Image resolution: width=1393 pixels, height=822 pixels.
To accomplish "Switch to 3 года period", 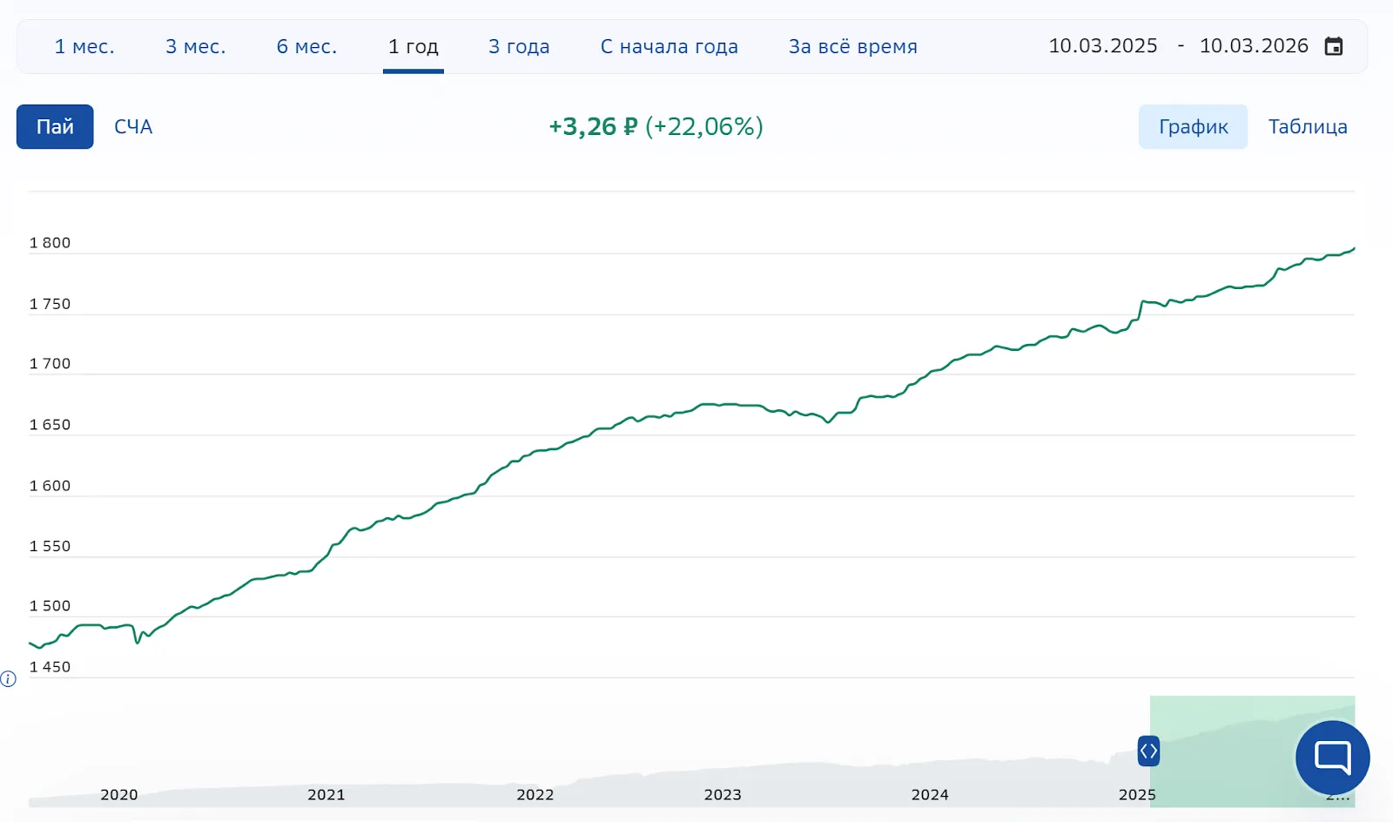I will coord(519,46).
